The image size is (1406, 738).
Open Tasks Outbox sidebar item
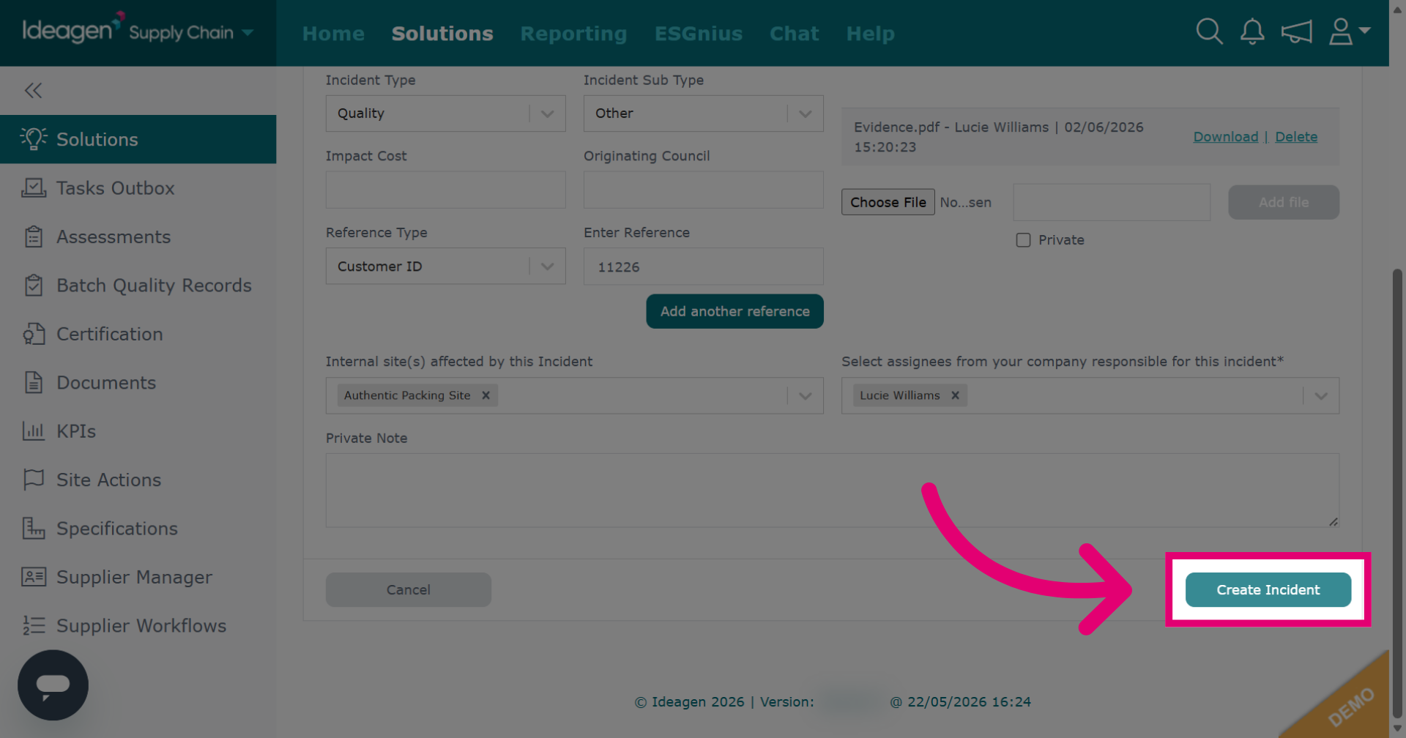tap(138, 187)
